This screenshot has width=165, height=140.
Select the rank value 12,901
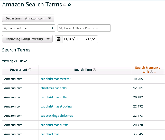click(138, 88)
